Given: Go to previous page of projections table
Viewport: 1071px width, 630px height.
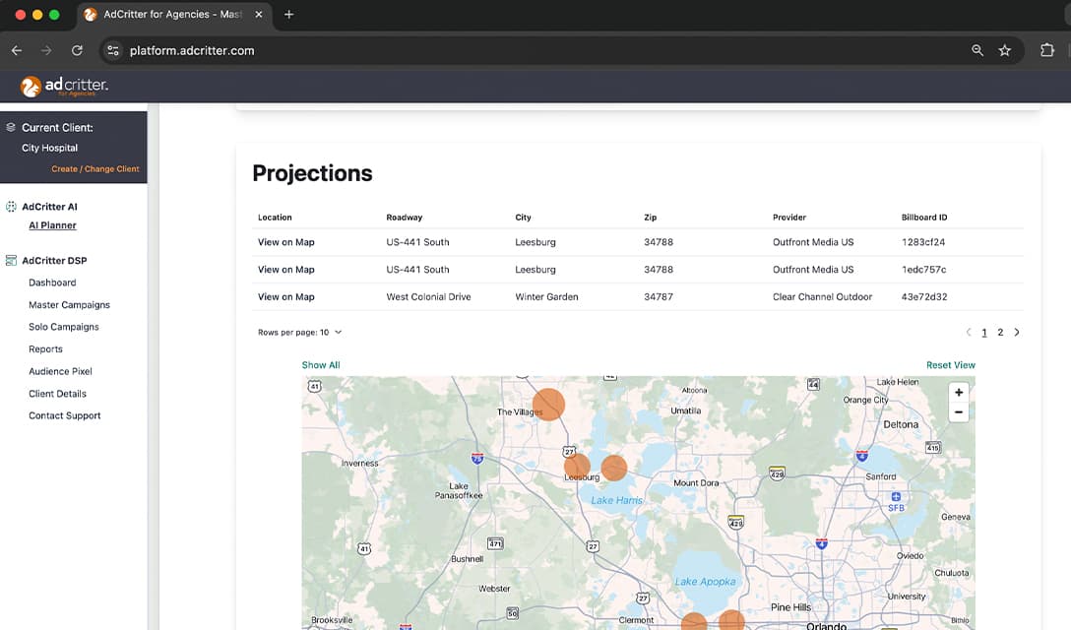Looking at the screenshot, I should click(969, 333).
